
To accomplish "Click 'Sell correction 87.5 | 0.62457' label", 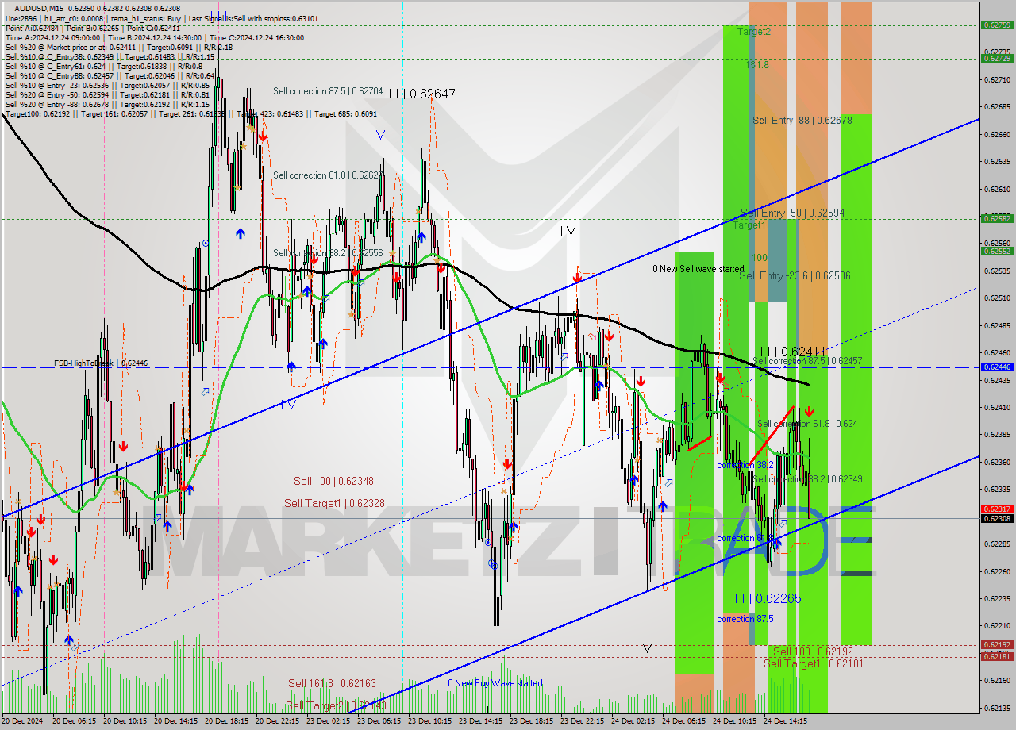I will pyautogui.click(x=806, y=361).
